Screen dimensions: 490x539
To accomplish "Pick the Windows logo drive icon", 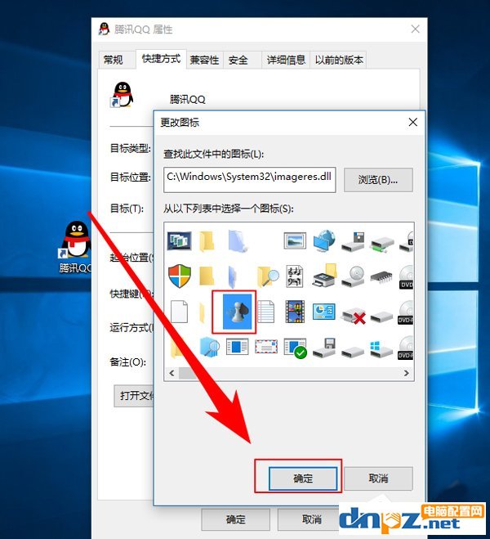I will pos(381,348).
